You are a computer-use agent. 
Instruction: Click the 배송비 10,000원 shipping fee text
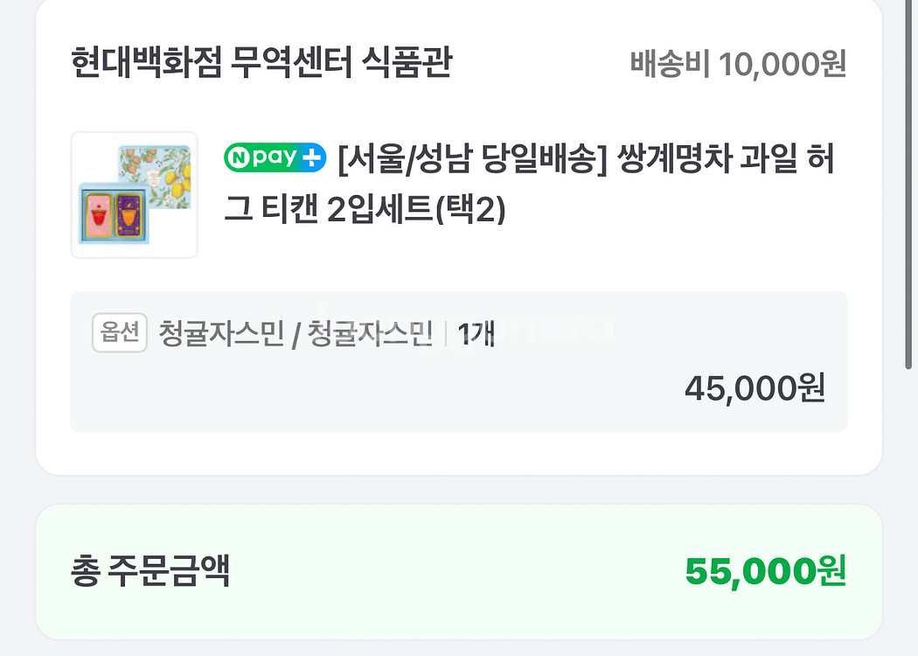(738, 65)
